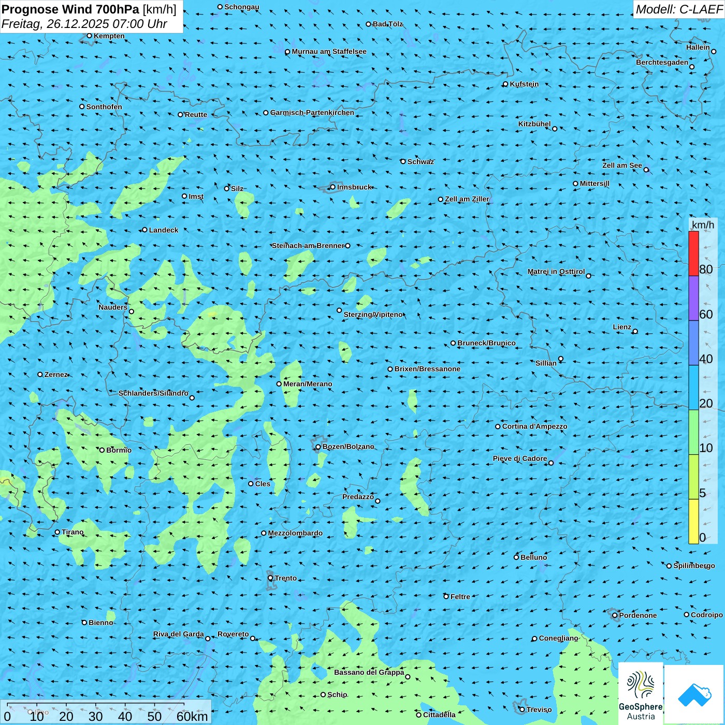
Task: Click the Zell am Ziller label
Action: (x=467, y=199)
